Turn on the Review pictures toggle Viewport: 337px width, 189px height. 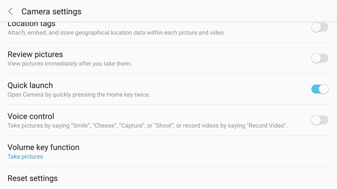pyautogui.click(x=320, y=58)
